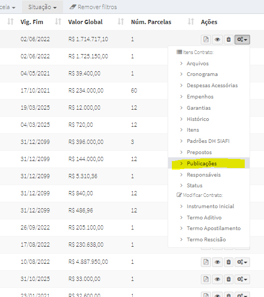Open Termo Apostilamento option

[x=214, y=229]
